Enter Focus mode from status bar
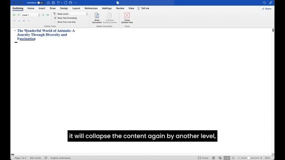The width and height of the screenshot is (285, 160). (203, 158)
